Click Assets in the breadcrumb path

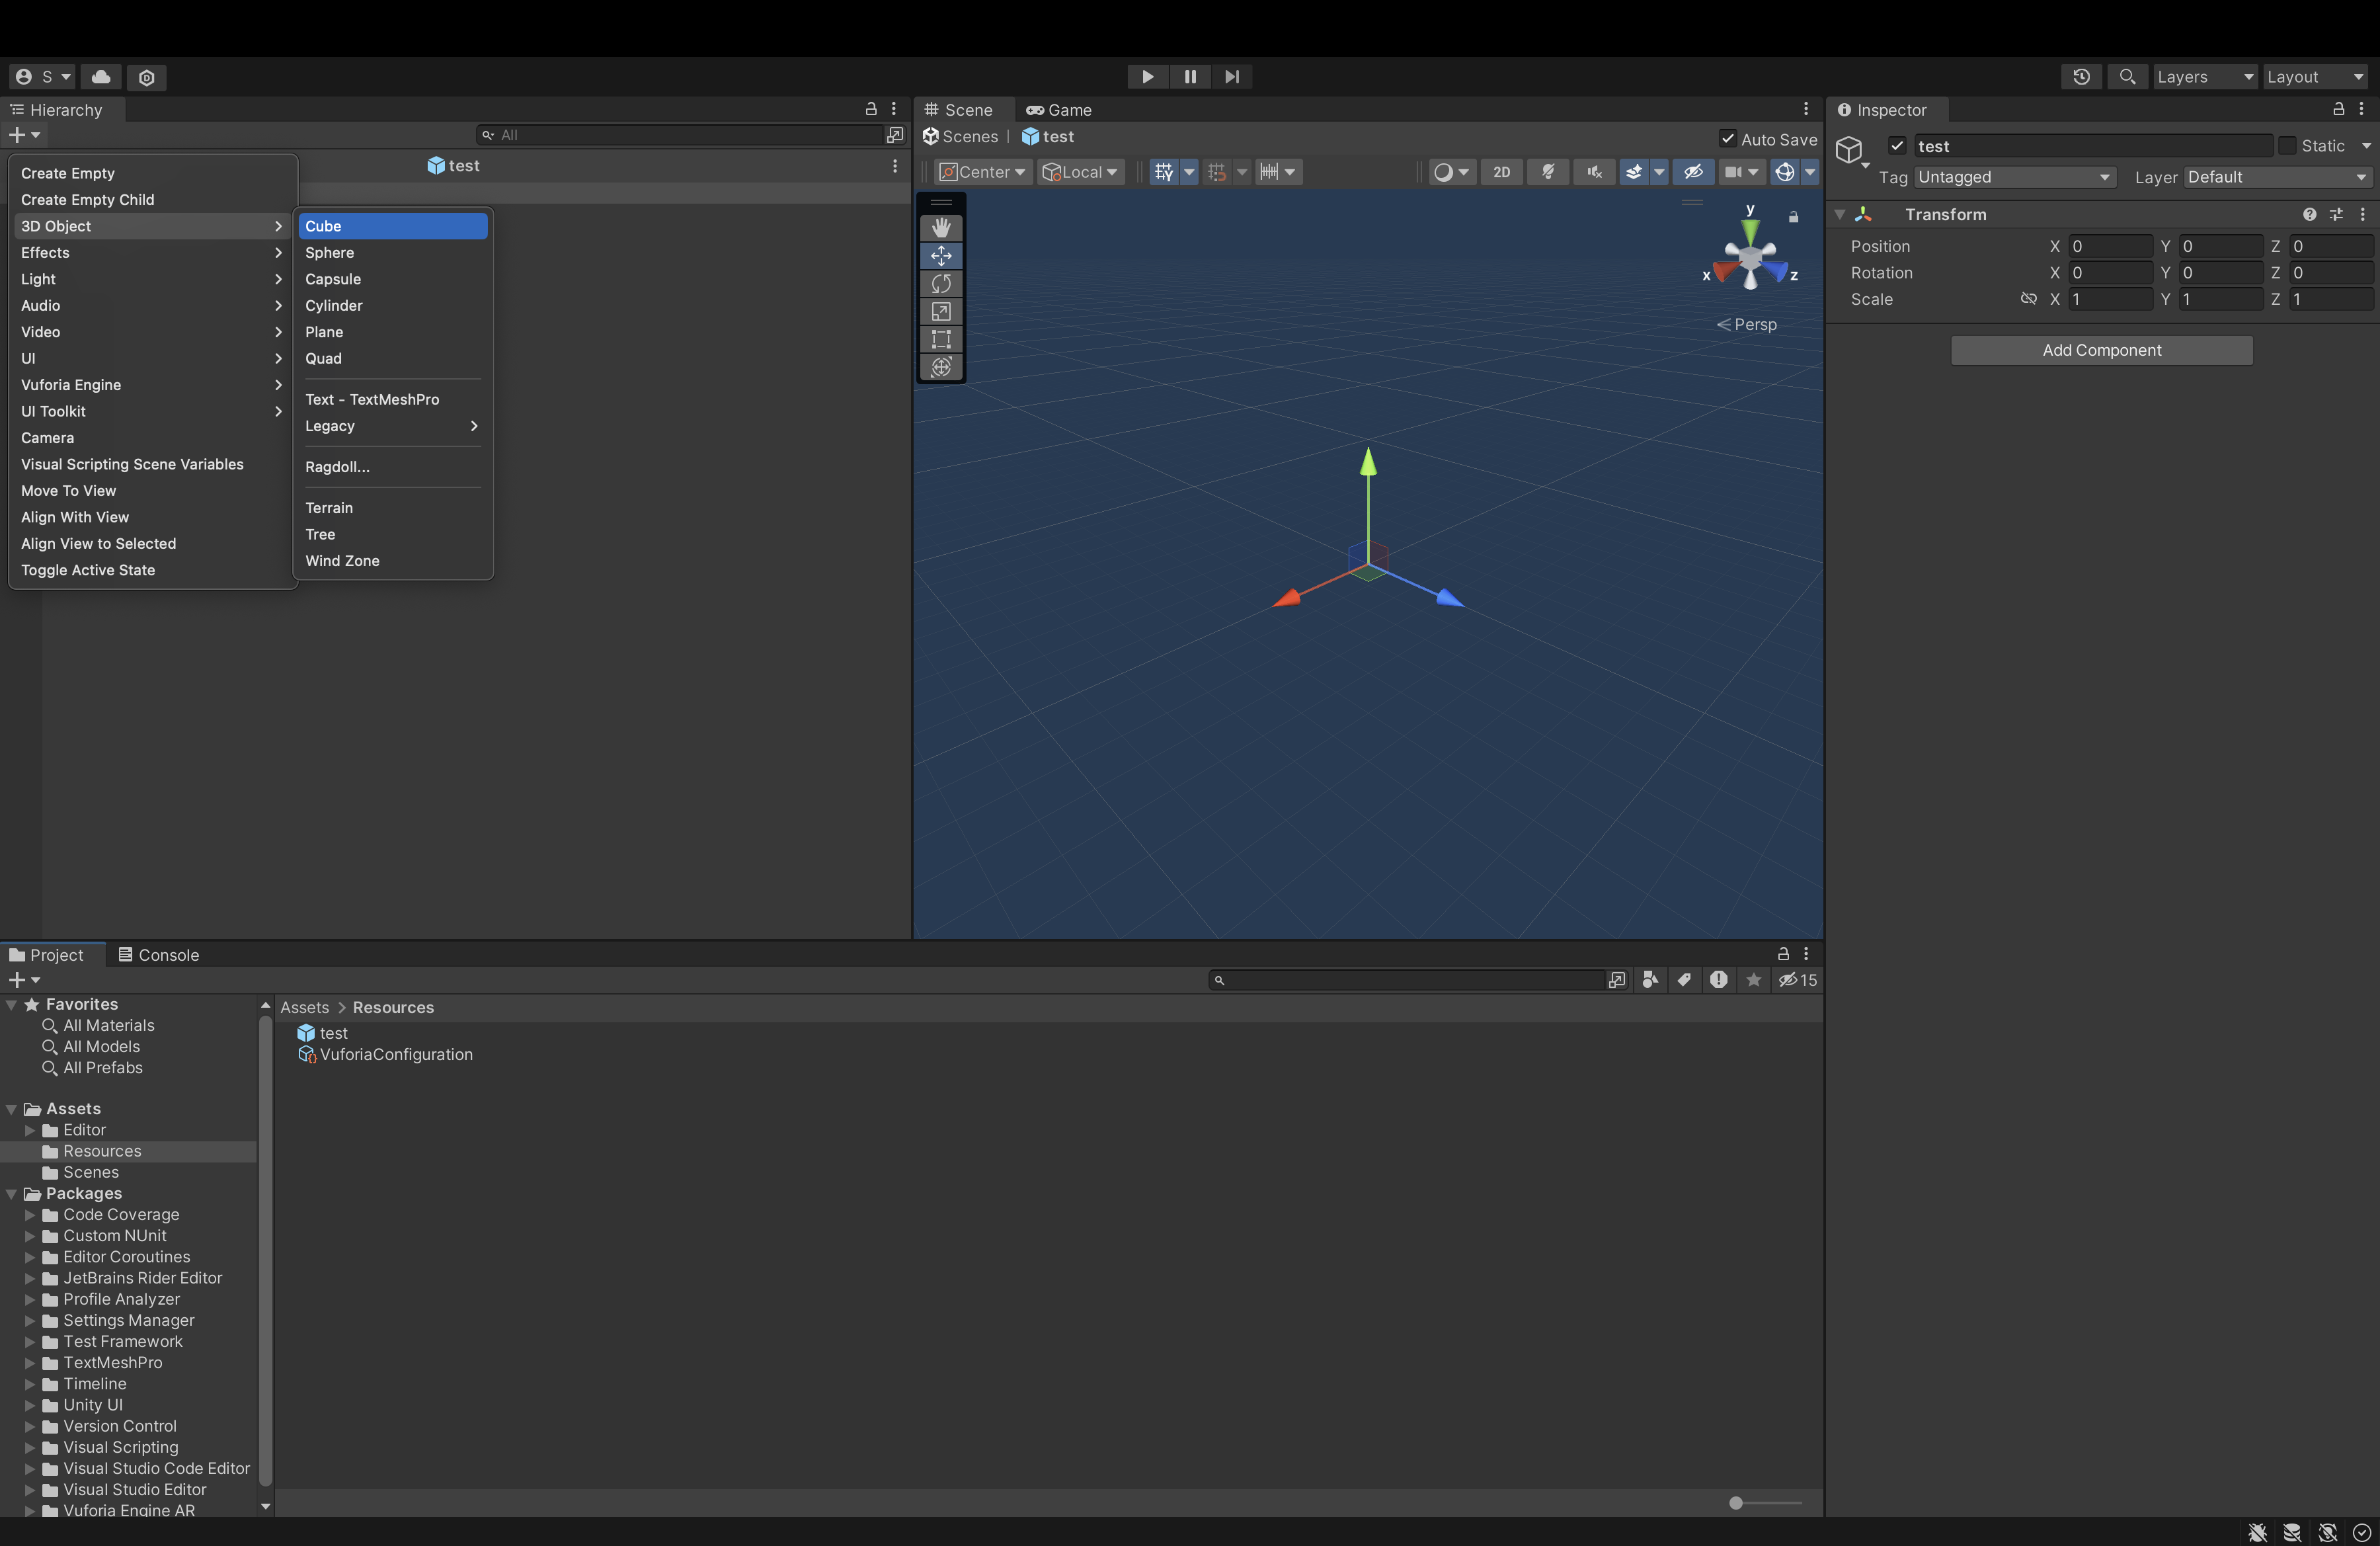tap(304, 1007)
